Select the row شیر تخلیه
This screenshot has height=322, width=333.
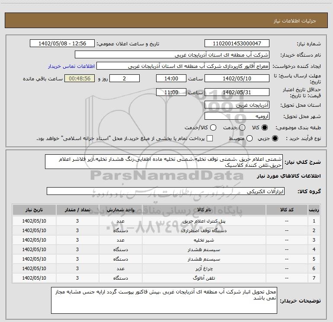coord(166,240)
